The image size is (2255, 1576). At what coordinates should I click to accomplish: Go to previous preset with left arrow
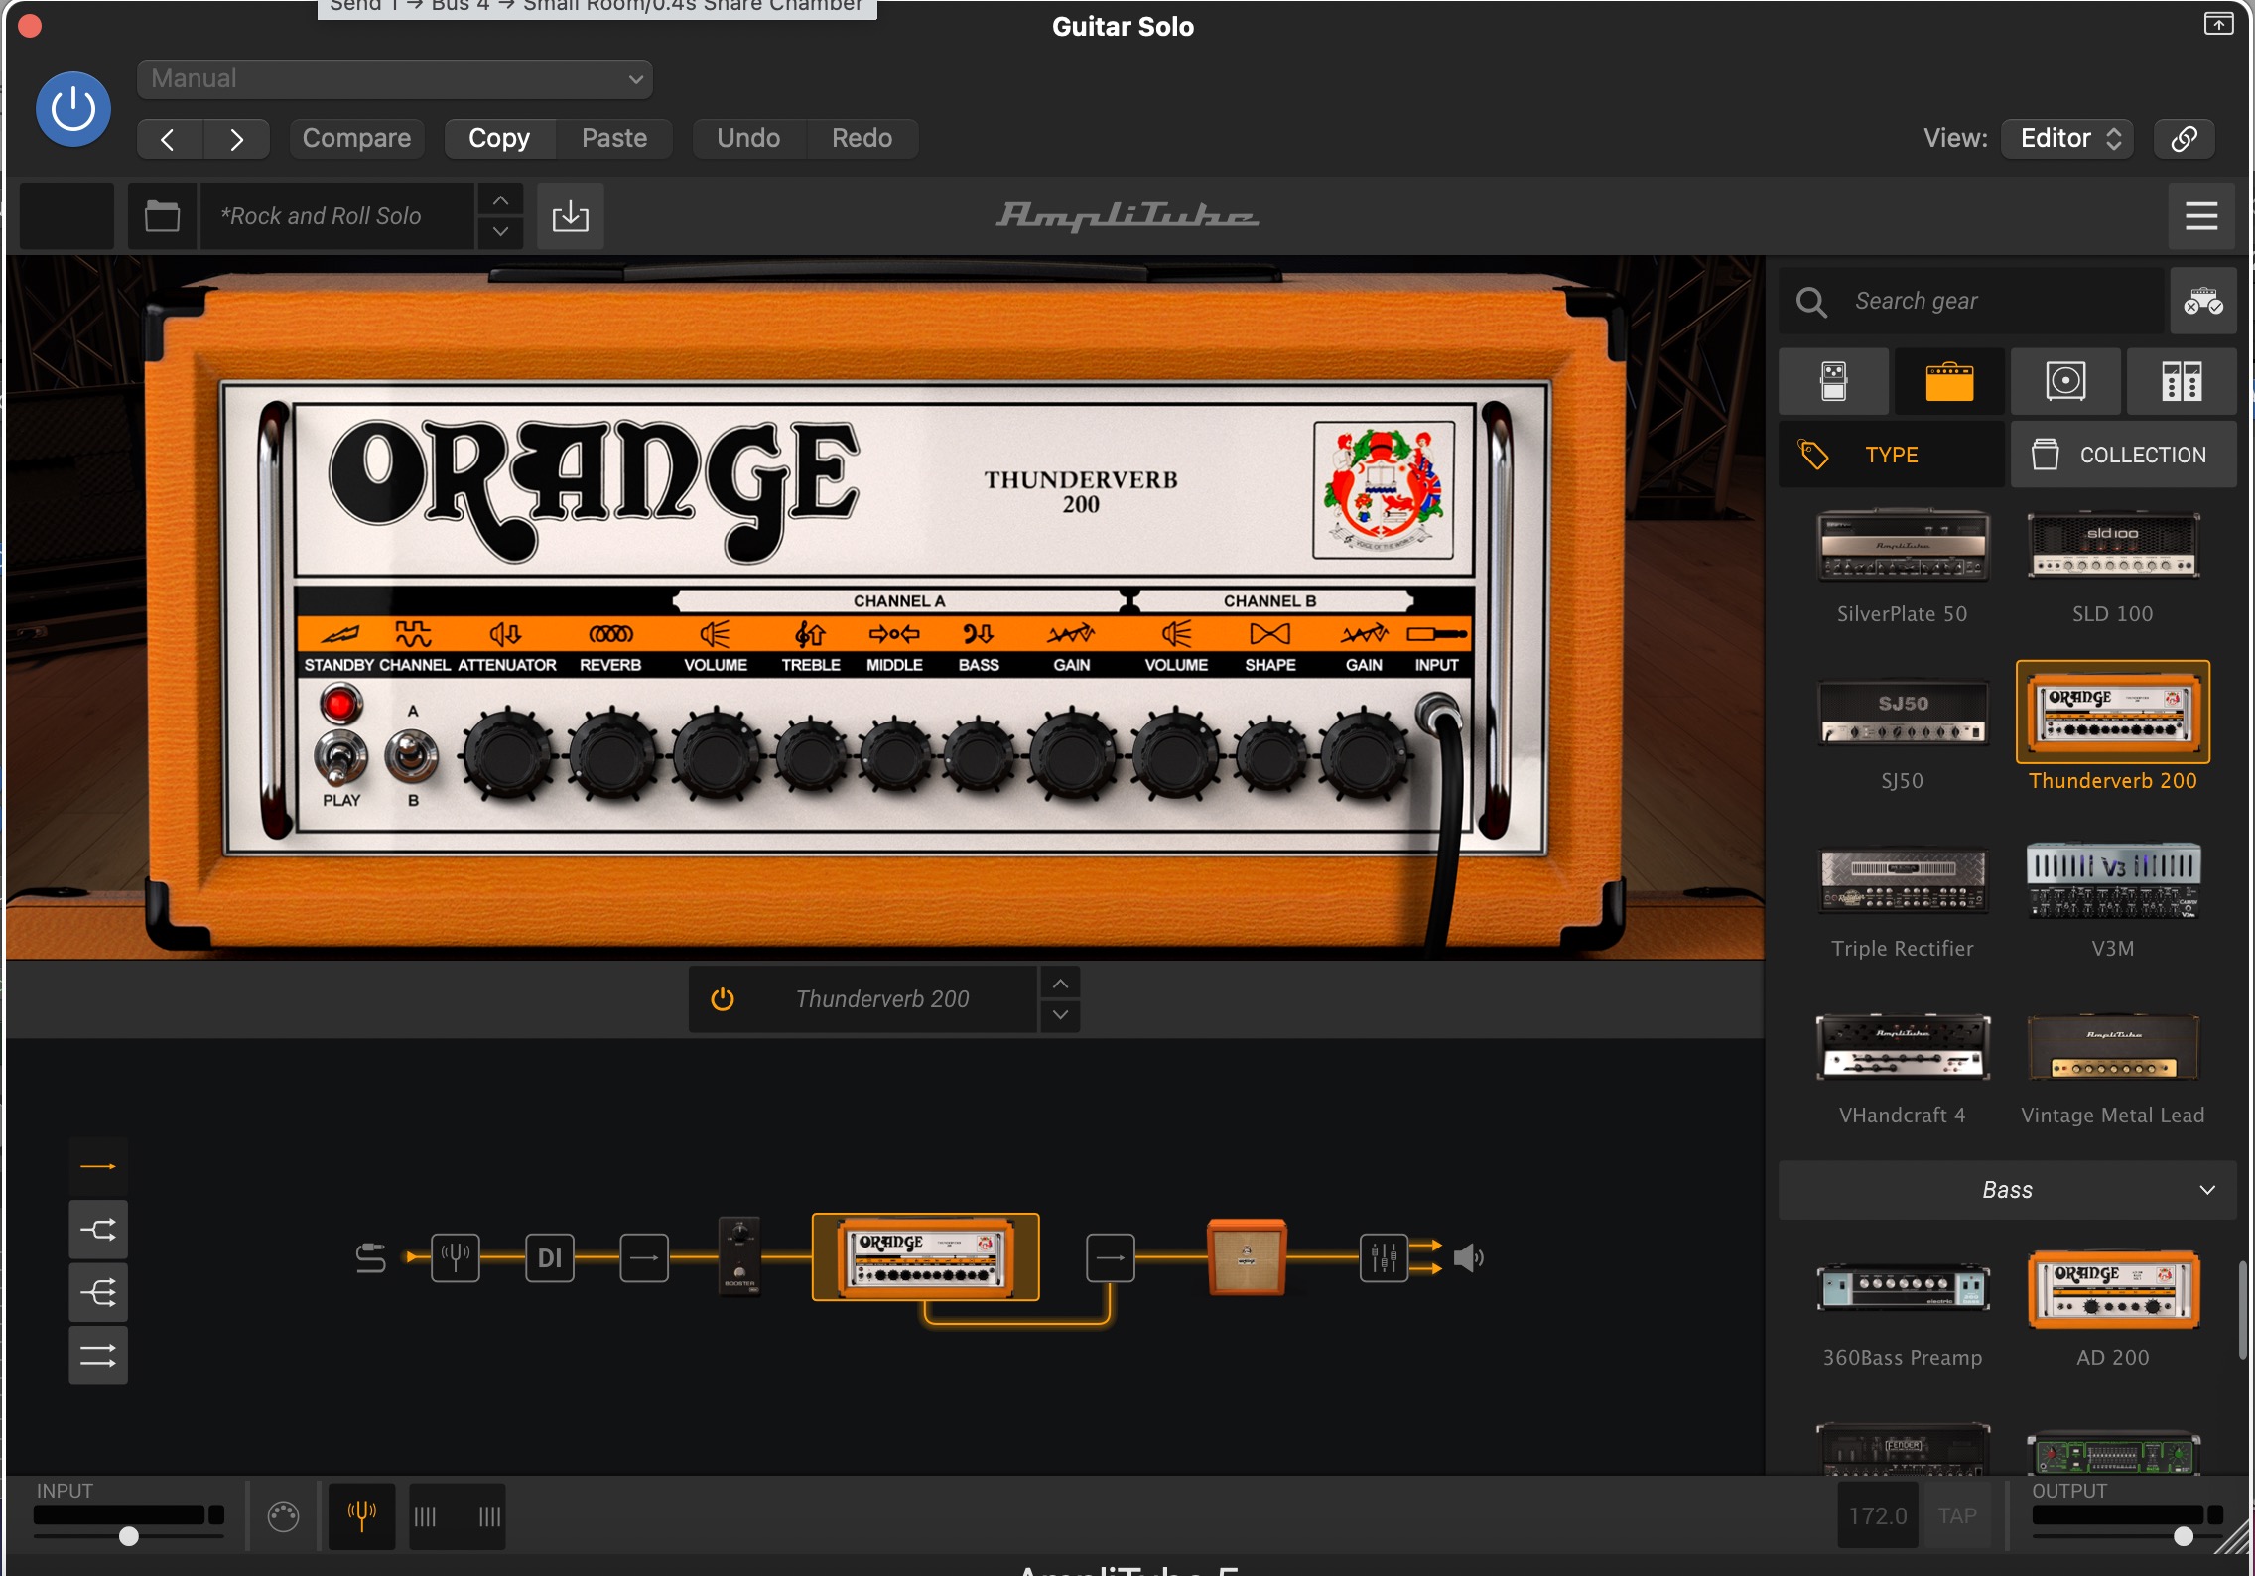(x=169, y=139)
